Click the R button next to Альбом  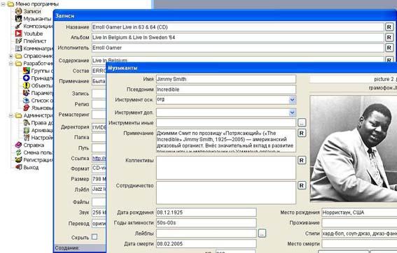tap(389, 38)
